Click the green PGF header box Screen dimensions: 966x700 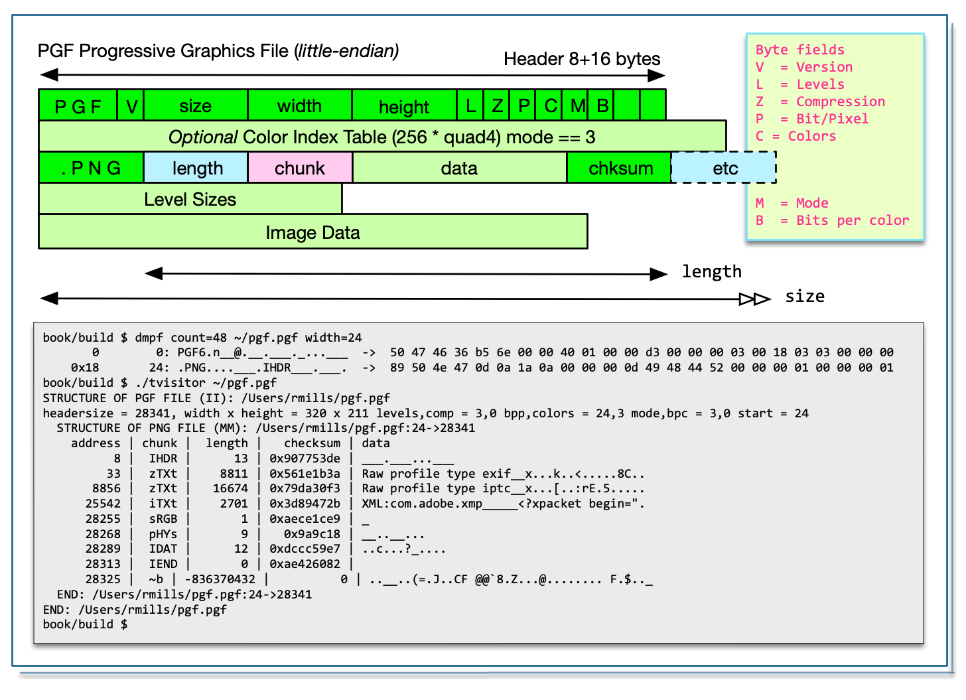pos(78,105)
